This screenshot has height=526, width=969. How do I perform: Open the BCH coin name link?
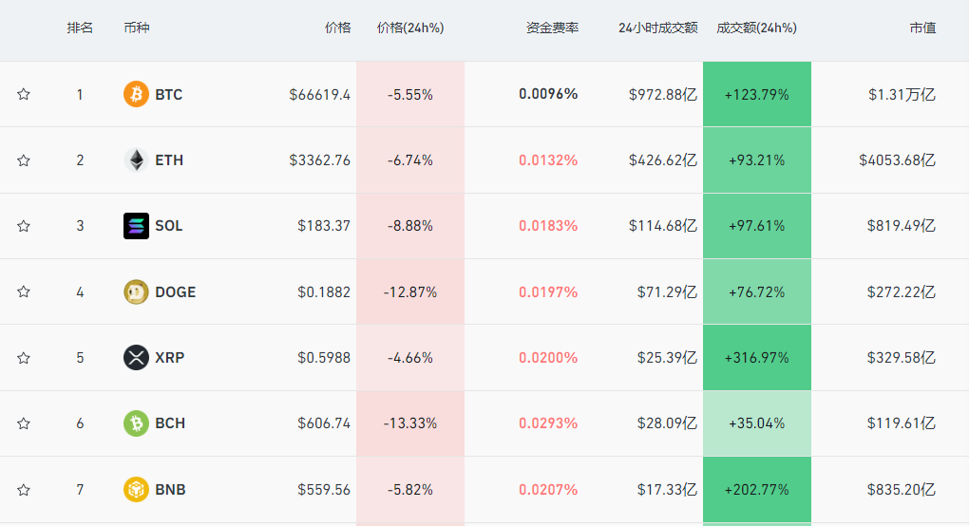pos(170,423)
